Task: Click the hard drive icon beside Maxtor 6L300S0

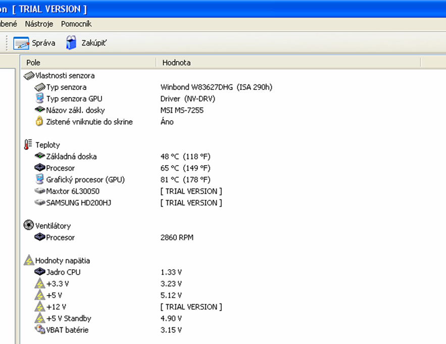Action: (x=39, y=191)
